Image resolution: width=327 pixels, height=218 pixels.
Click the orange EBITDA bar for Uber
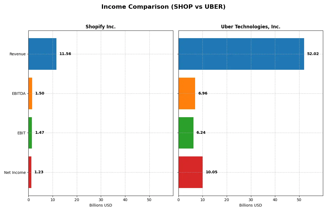point(187,93)
